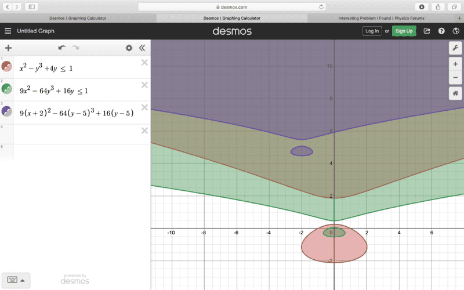Toggle the Safari sidebar

[32, 7]
